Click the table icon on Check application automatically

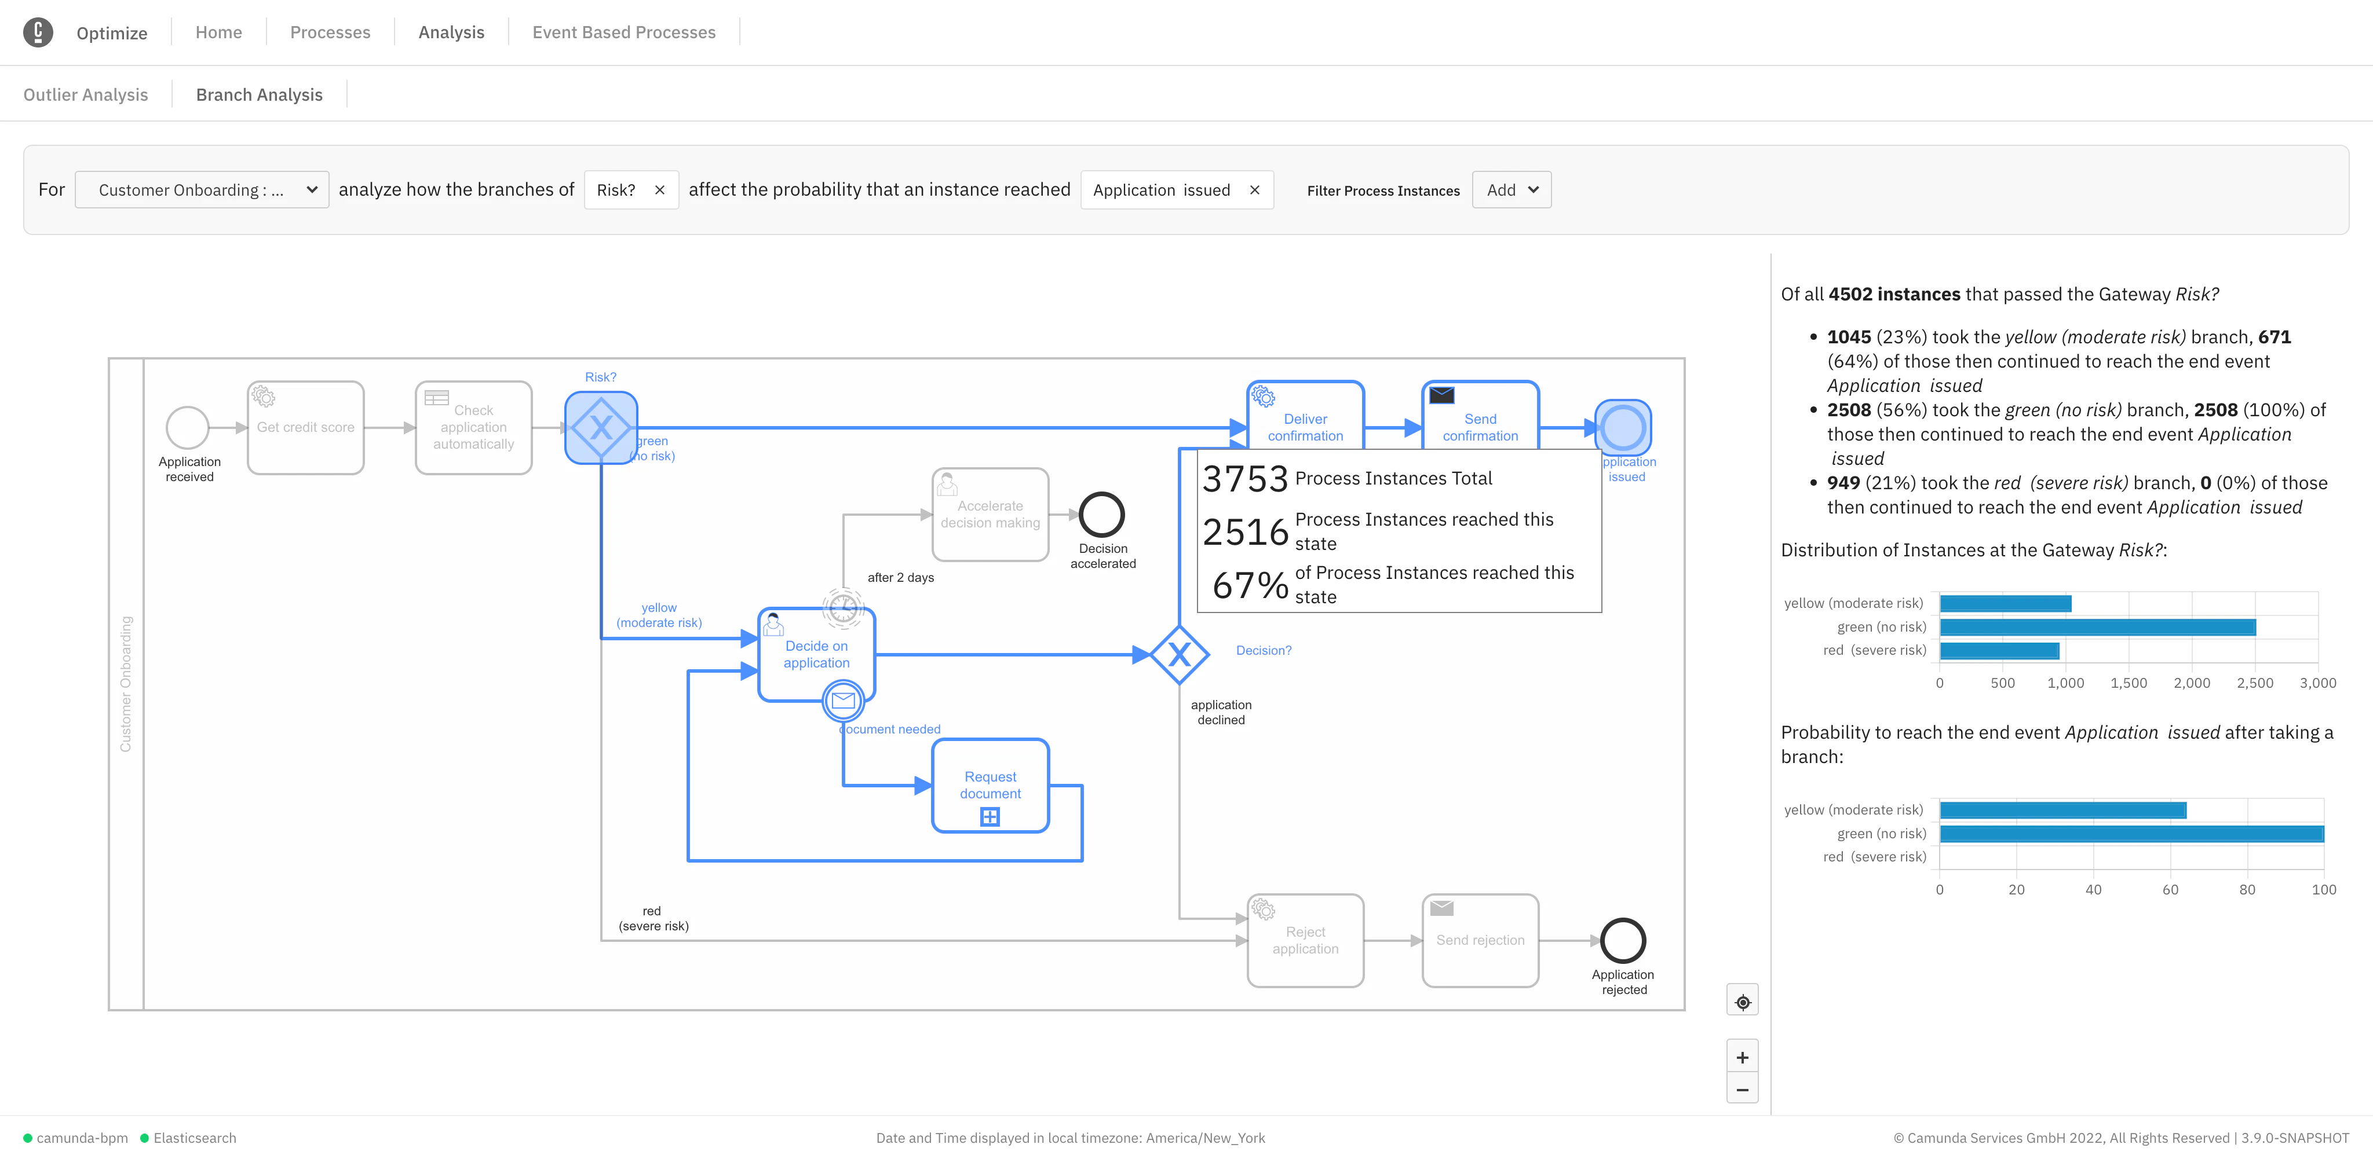coord(437,397)
